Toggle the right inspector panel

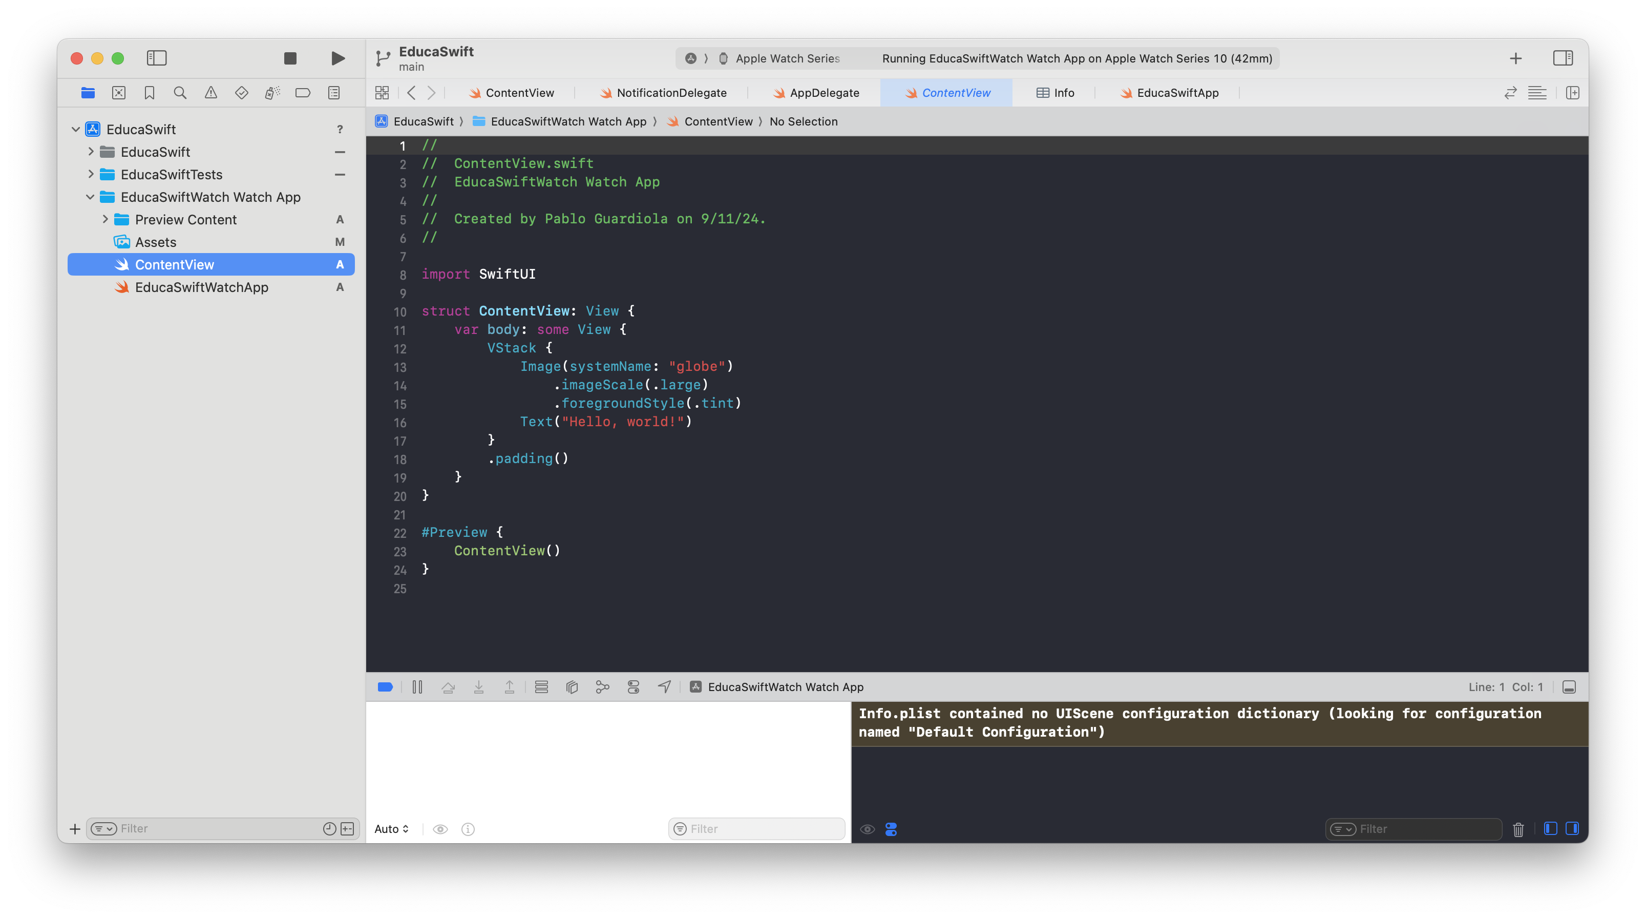tap(1563, 58)
